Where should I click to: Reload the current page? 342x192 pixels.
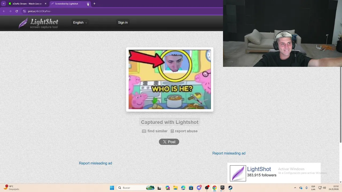(x=17, y=11)
